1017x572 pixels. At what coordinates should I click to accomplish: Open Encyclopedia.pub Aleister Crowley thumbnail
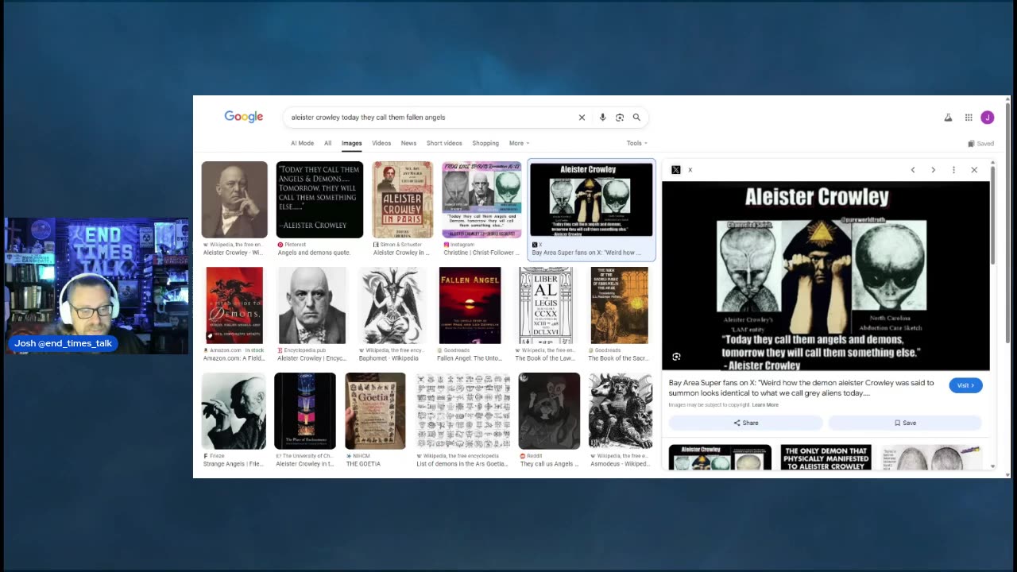(312, 305)
